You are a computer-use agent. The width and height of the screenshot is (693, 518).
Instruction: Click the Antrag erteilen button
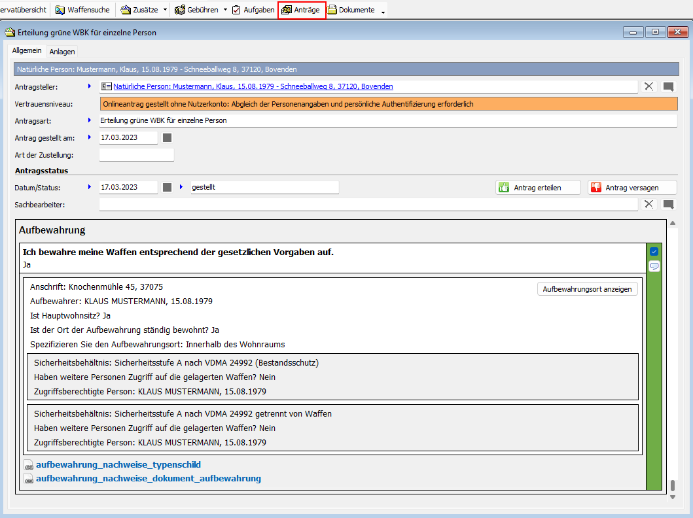point(538,188)
